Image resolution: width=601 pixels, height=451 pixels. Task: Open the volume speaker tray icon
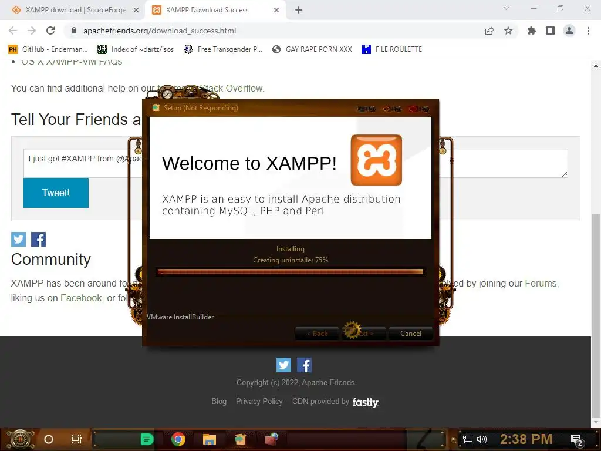coord(482,439)
